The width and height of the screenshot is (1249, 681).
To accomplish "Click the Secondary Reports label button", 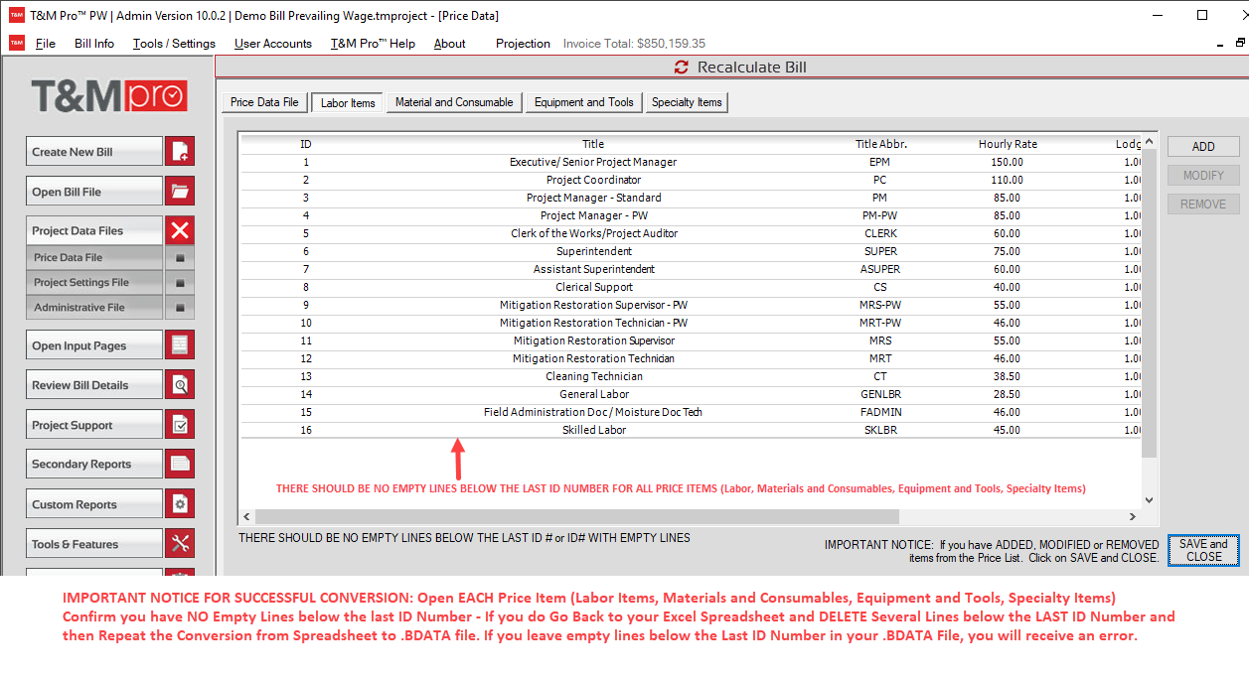I will click(93, 464).
